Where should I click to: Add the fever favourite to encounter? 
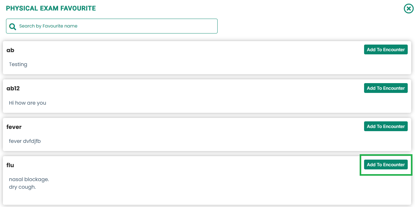[386, 126]
